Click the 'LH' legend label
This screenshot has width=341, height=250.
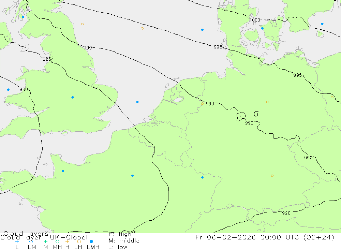pyautogui.click(x=78, y=247)
